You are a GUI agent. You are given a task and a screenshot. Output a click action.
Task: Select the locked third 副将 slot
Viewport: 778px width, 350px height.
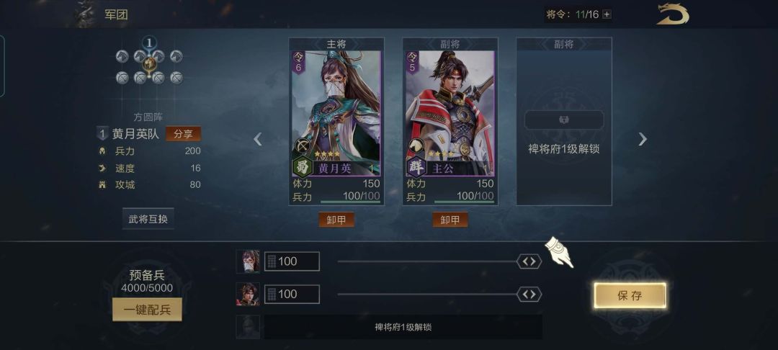pyautogui.click(x=564, y=122)
